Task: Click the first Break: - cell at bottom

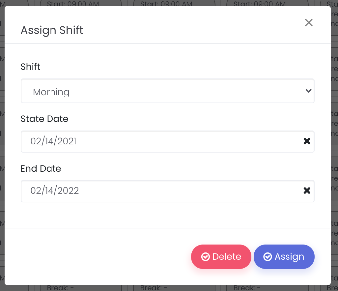Action: (60, 288)
